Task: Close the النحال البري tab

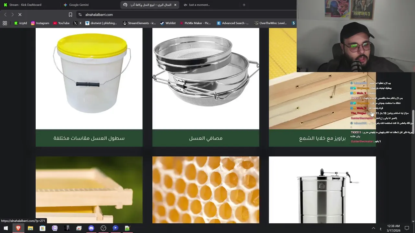Action: pyautogui.click(x=175, y=5)
